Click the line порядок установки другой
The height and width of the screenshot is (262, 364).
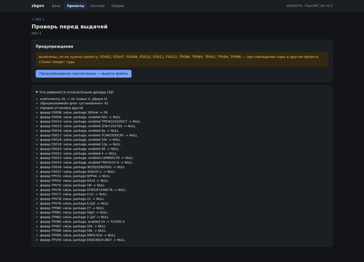click(x=61, y=108)
